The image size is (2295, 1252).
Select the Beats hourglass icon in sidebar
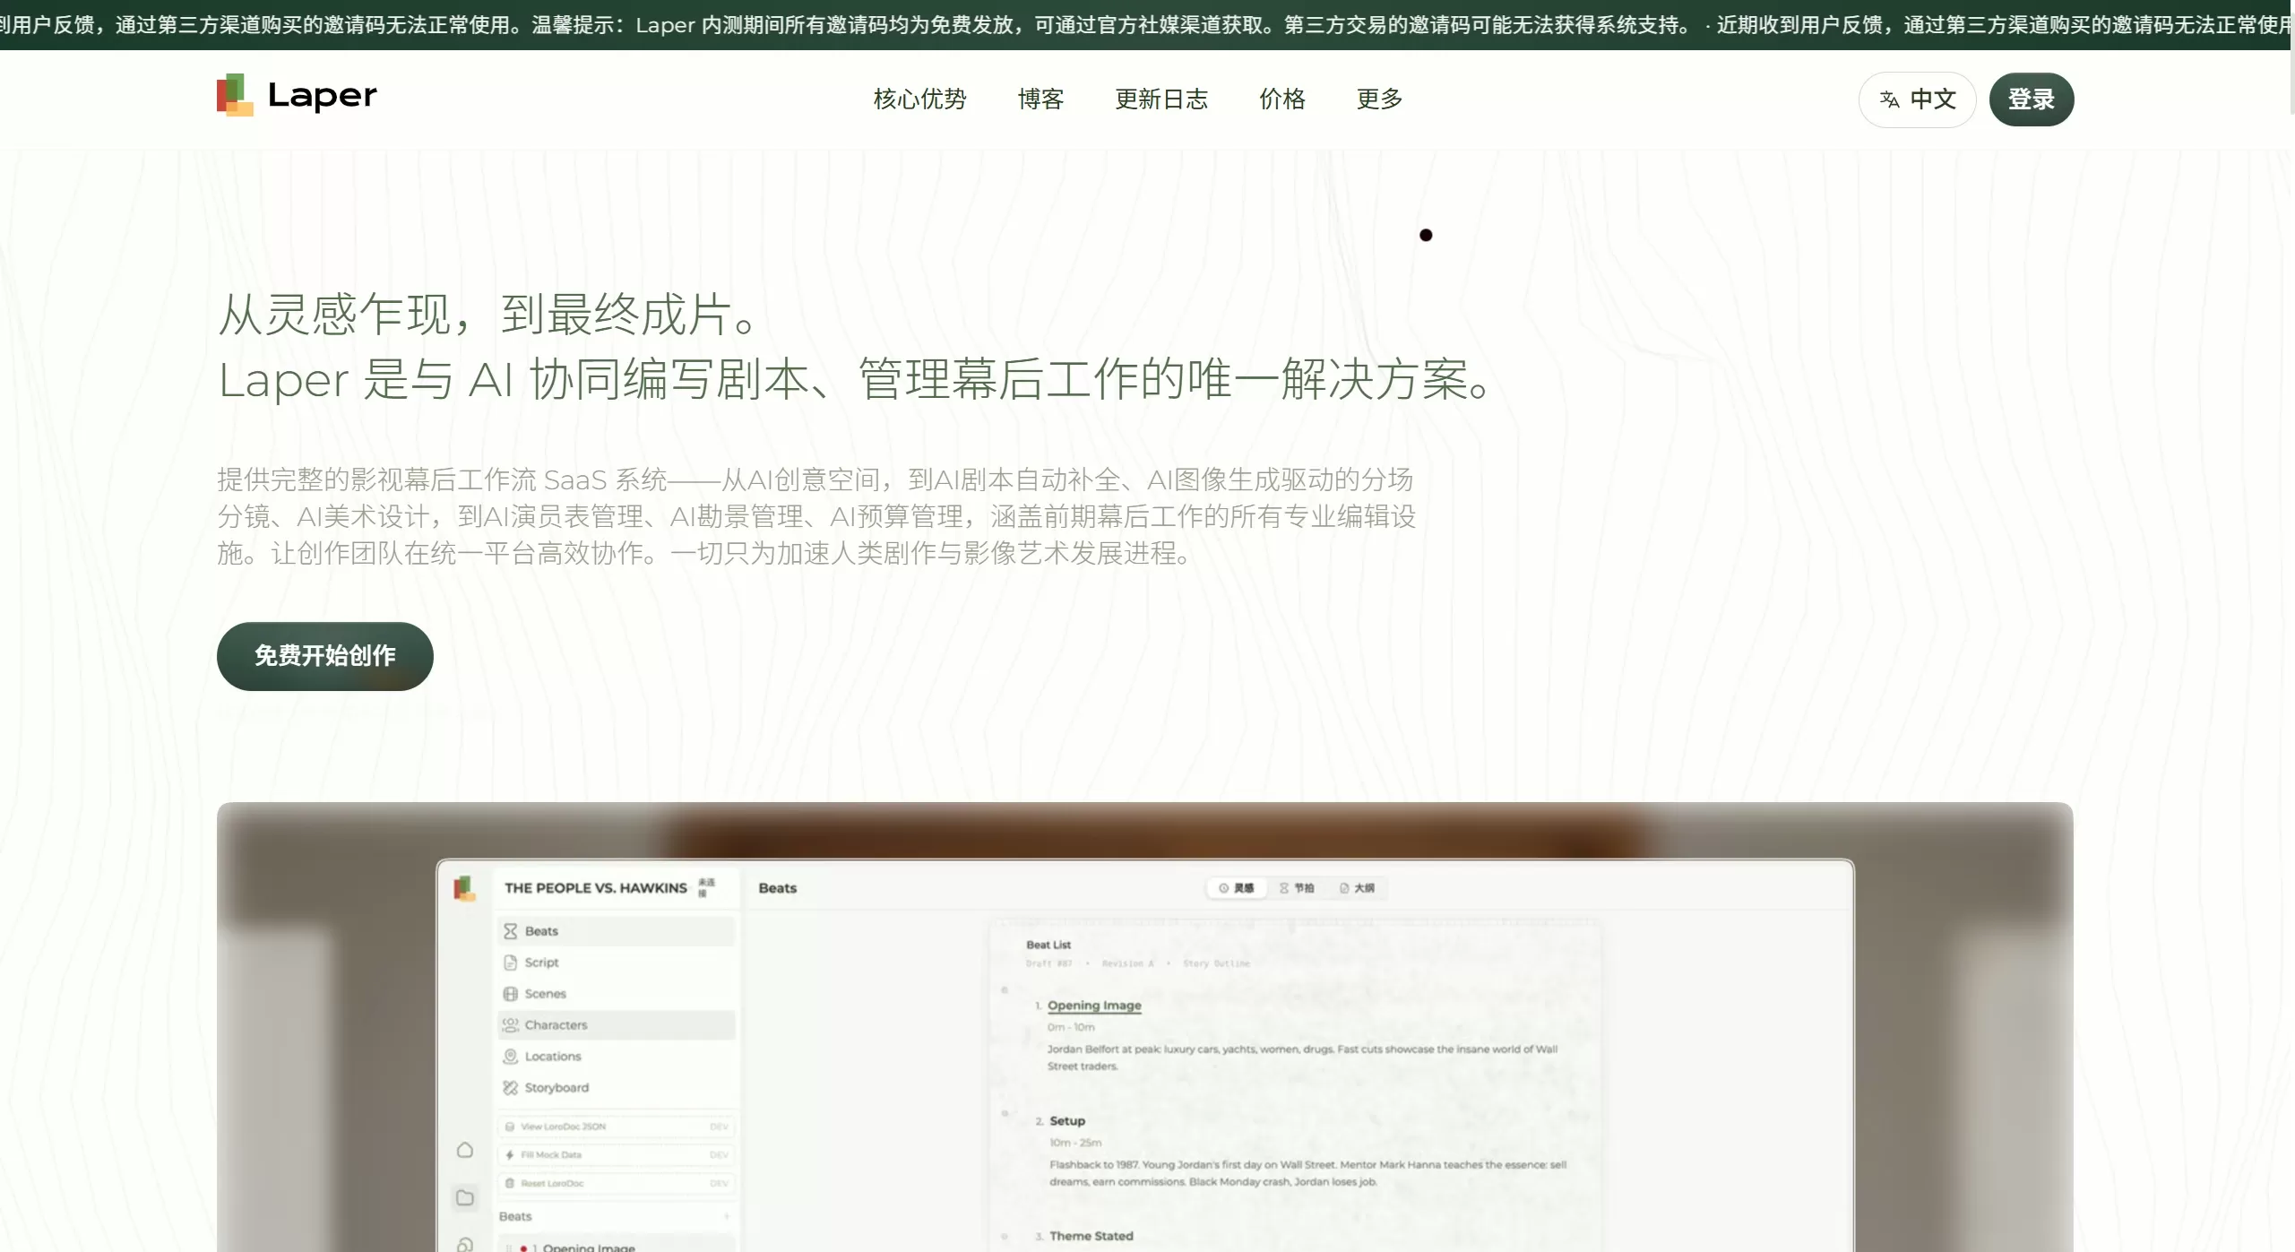510,931
